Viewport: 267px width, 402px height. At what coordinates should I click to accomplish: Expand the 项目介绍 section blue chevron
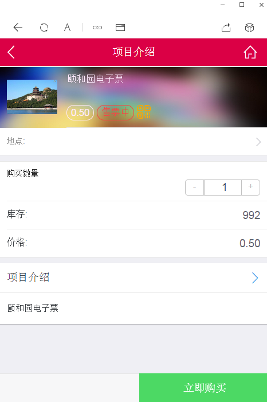[x=255, y=278]
